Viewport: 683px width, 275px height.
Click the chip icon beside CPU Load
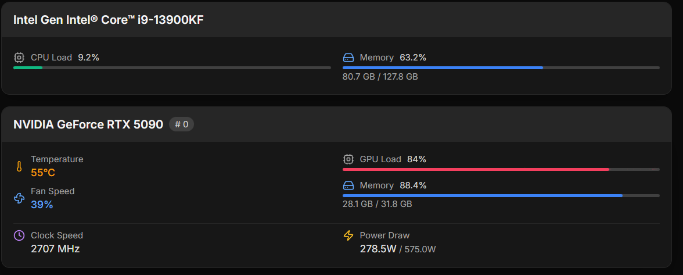click(19, 58)
